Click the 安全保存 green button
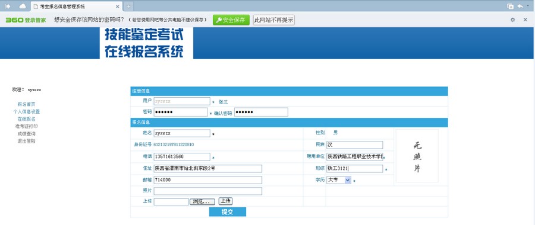This screenshot has width=535, height=225. (231, 20)
